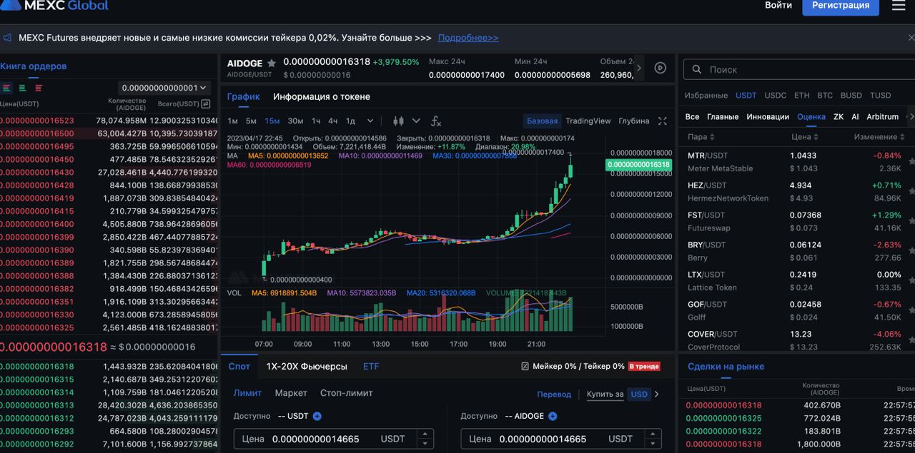The image size is (915, 453).
Task: Select the 15м timeframe
Action: (272, 121)
